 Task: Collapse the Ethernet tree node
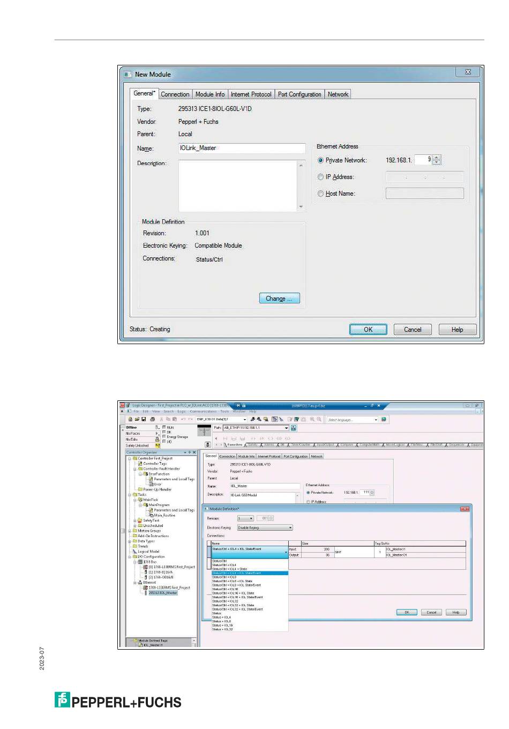click(x=134, y=582)
